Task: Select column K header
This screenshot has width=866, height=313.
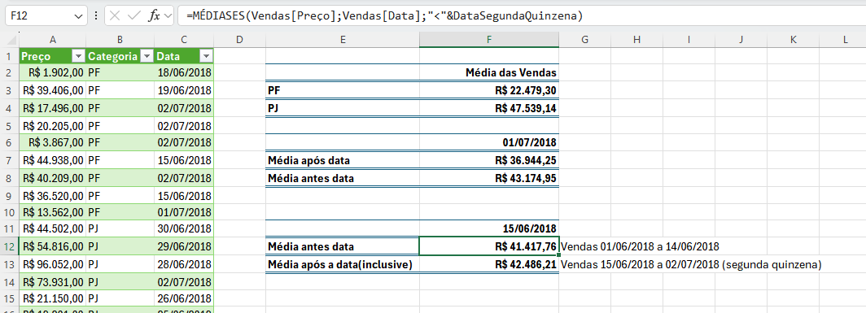Action: pyautogui.click(x=793, y=39)
